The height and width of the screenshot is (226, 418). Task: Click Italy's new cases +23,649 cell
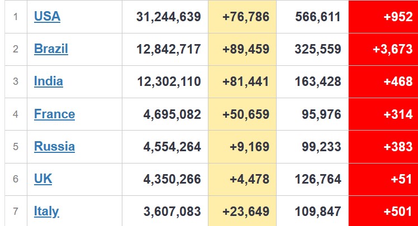(245, 211)
